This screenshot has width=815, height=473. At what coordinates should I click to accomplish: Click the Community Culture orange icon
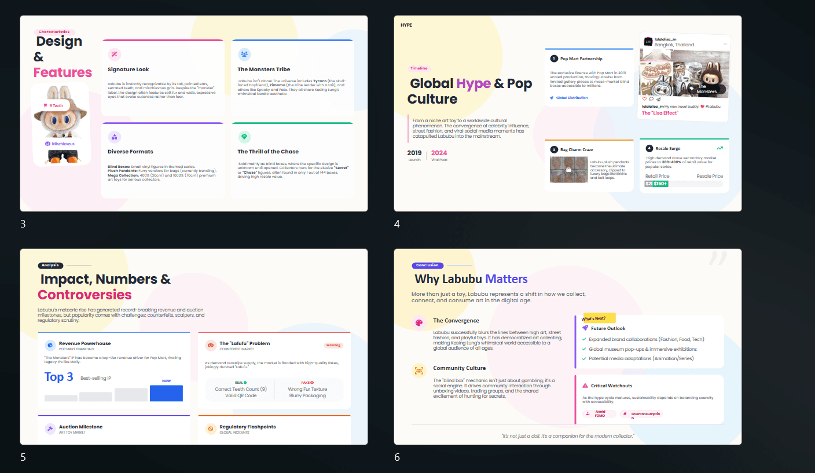click(418, 371)
